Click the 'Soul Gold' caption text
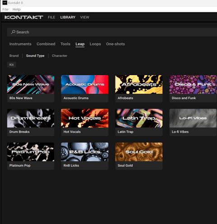The image size is (217, 224). (x=125, y=166)
